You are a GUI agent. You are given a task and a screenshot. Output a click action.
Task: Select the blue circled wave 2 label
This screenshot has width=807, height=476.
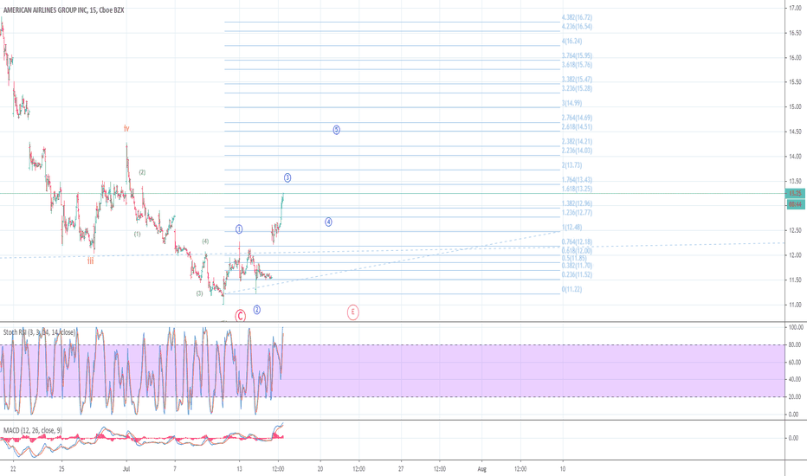point(257,310)
